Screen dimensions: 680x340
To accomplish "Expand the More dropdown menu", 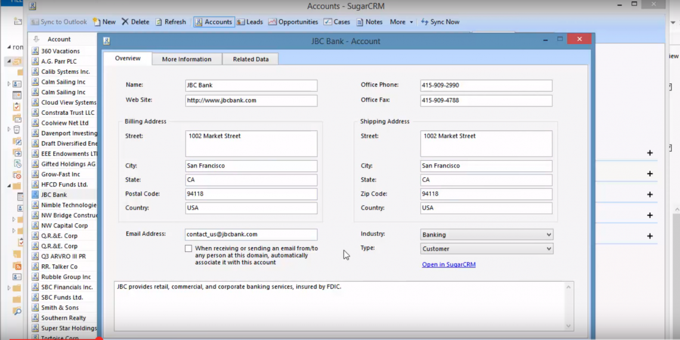I will pyautogui.click(x=401, y=21).
